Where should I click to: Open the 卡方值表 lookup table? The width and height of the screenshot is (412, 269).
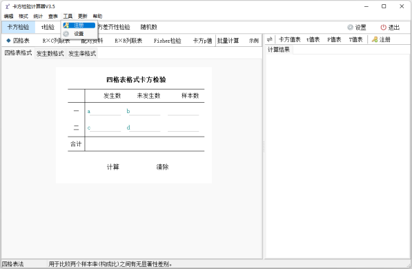click(289, 39)
